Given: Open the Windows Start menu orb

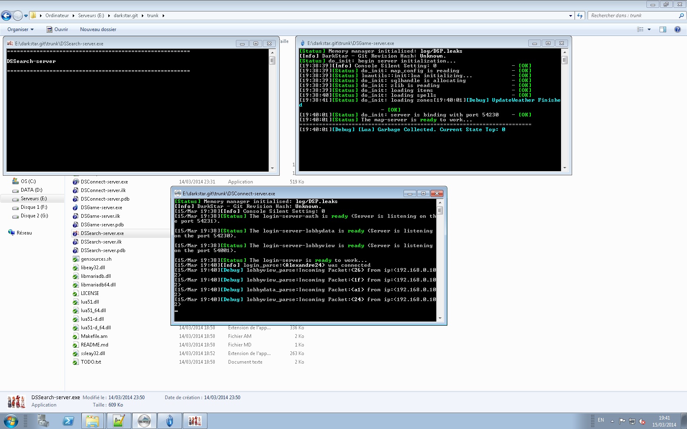Looking at the screenshot, I should 11,420.
